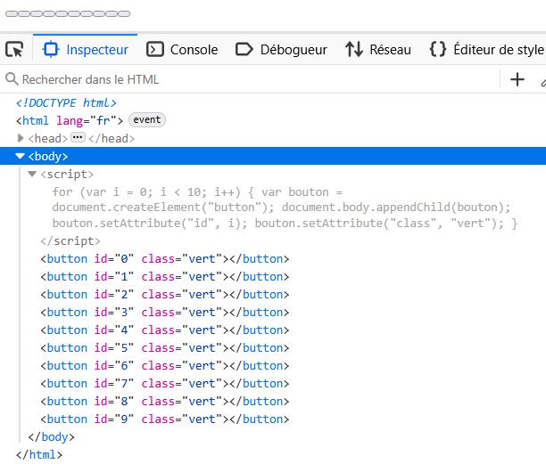Image resolution: width=546 pixels, height=464 pixels.
Task: Select button node with id="9"
Action: tap(165, 419)
